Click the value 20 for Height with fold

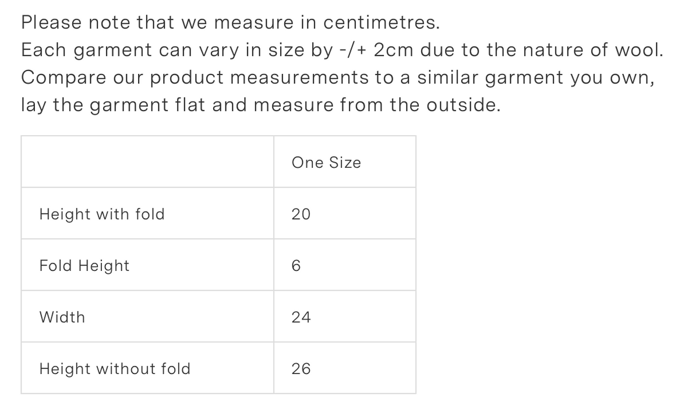point(301,214)
